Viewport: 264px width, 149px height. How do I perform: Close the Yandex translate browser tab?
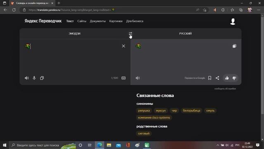coord(52,3)
